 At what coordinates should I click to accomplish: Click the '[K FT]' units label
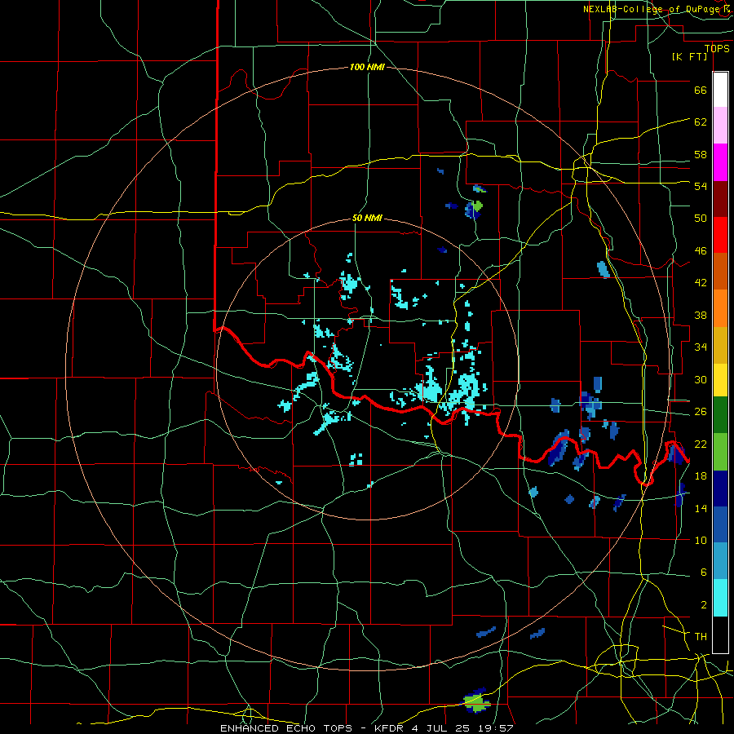pyautogui.click(x=689, y=56)
